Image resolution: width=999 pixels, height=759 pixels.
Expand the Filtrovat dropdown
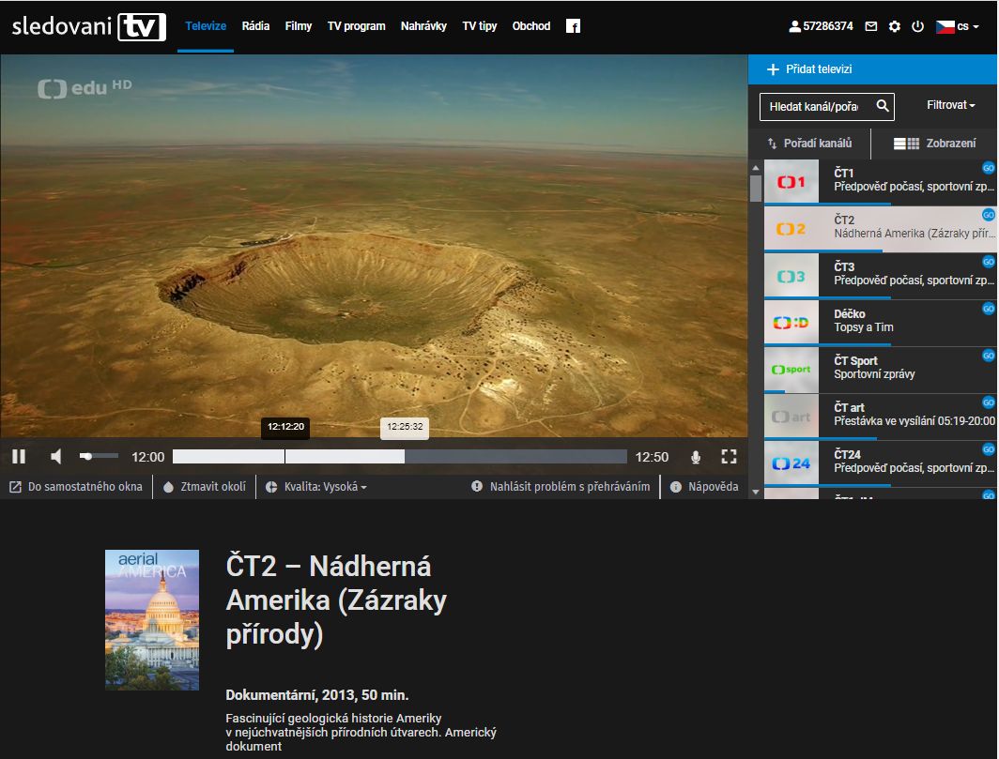click(950, 105)
